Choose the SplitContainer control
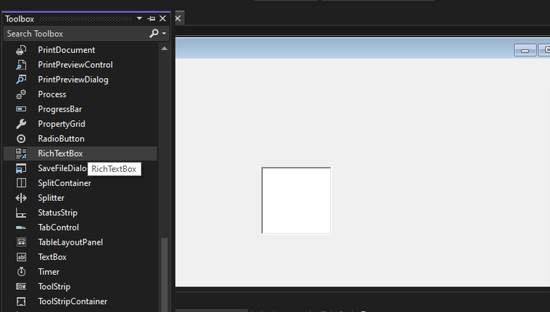 (80, 183)
